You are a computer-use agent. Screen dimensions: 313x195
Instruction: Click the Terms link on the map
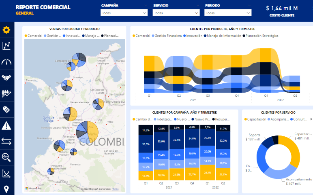tap(116, 189)
